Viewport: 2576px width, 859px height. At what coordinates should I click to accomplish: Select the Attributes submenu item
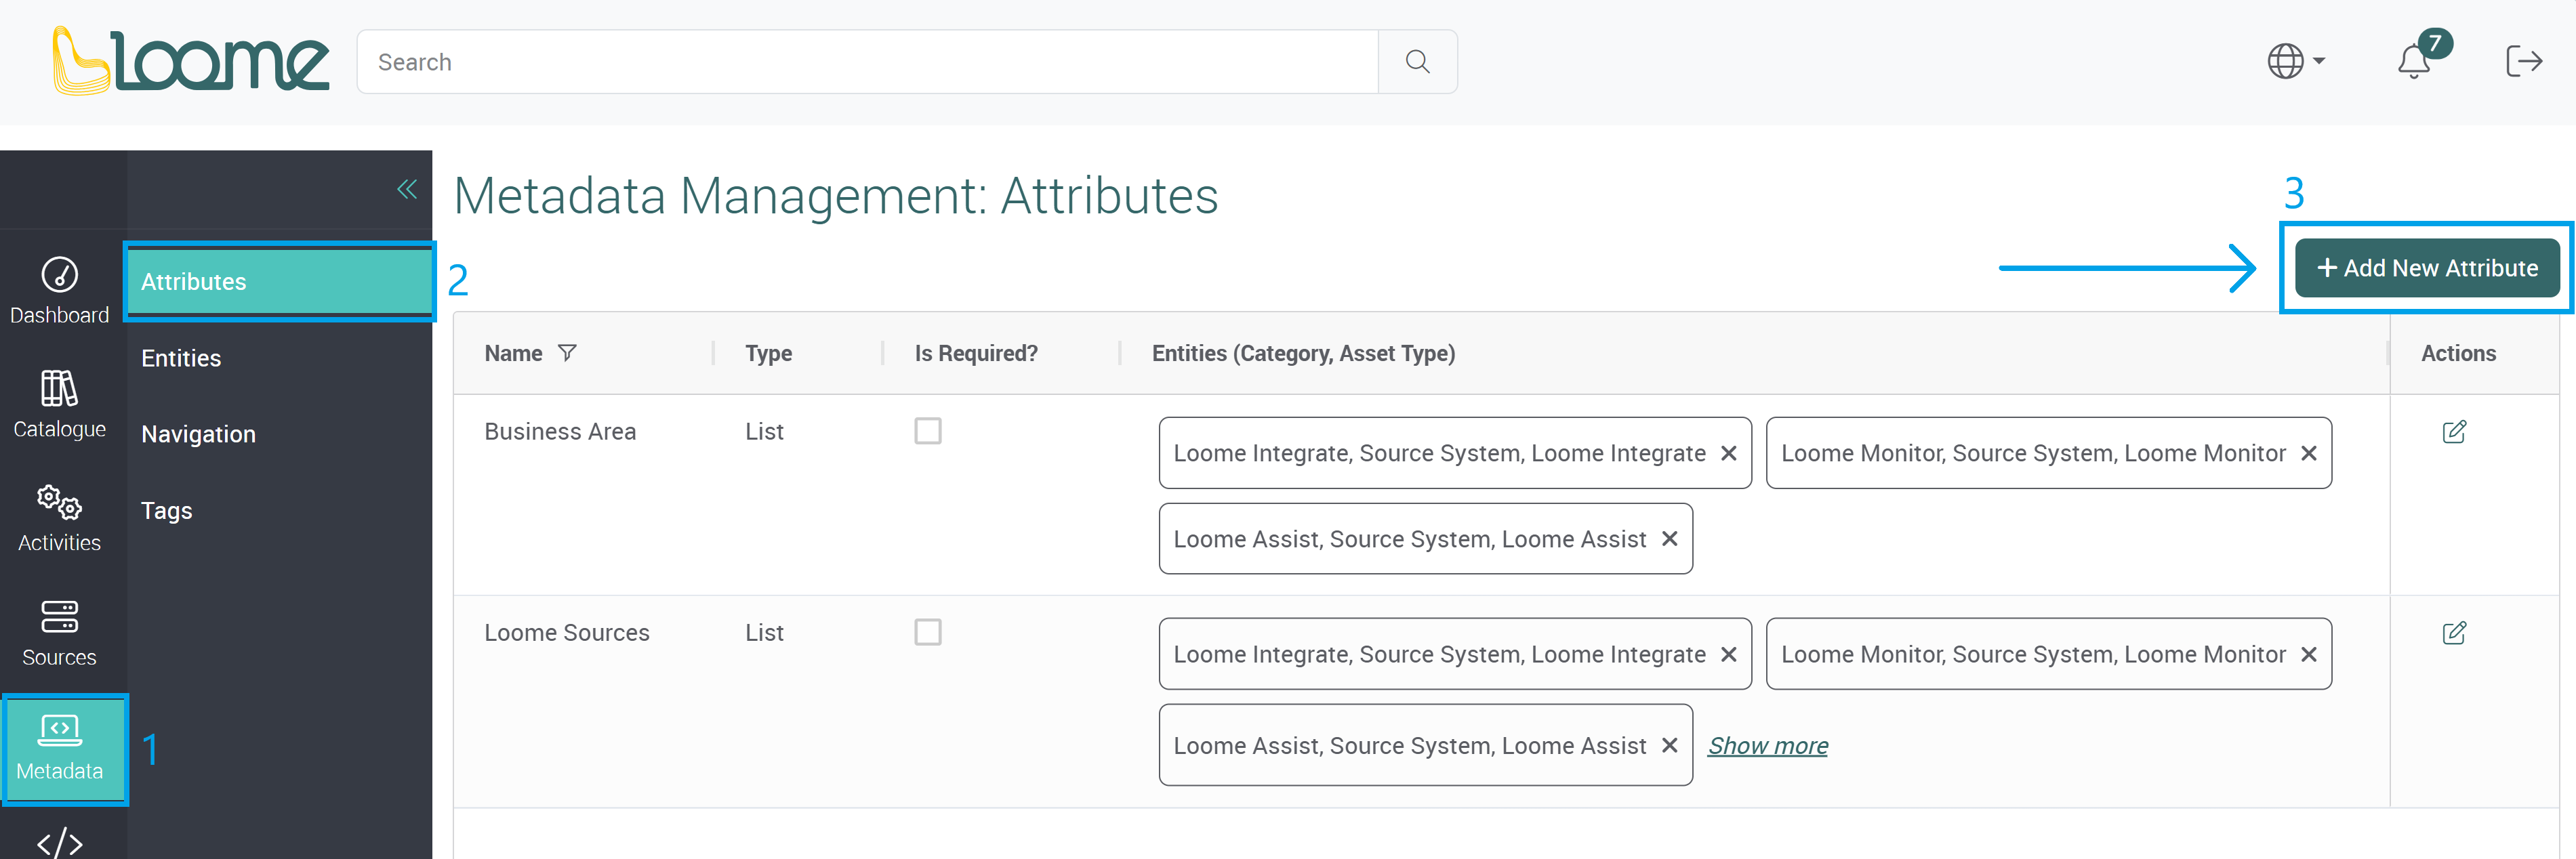[279, 282]
